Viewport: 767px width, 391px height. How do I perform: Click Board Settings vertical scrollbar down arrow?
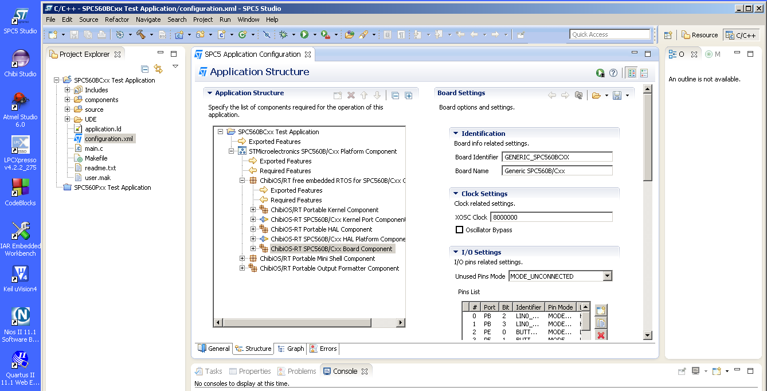[648, 335]
